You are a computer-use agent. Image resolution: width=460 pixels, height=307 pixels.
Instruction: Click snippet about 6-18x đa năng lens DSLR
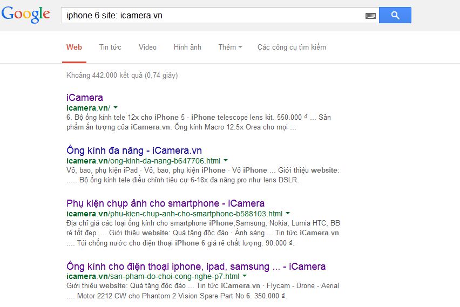pyautogui.click(x=203, y=175)
